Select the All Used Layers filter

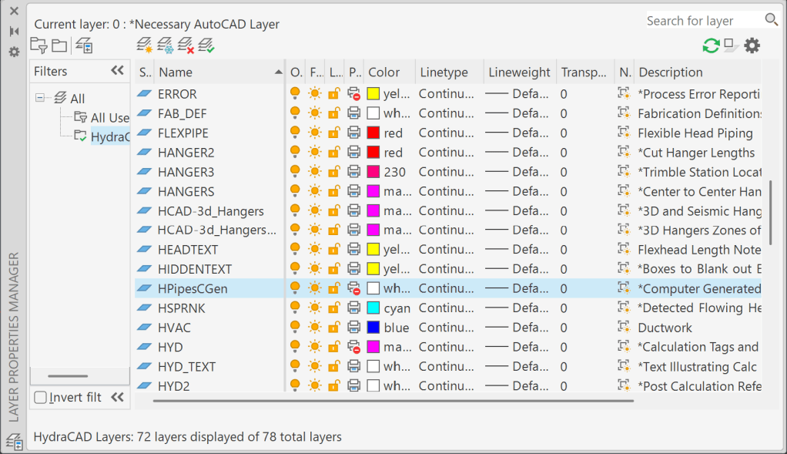click(110, 117)
